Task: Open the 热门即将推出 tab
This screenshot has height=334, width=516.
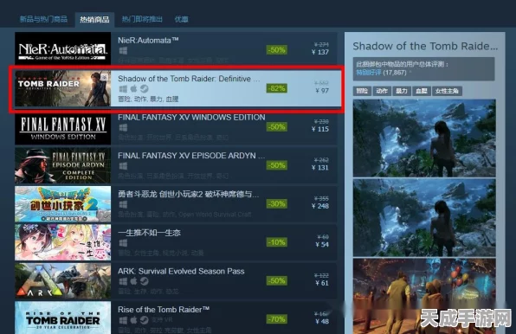Action: [x=142, y=19]
